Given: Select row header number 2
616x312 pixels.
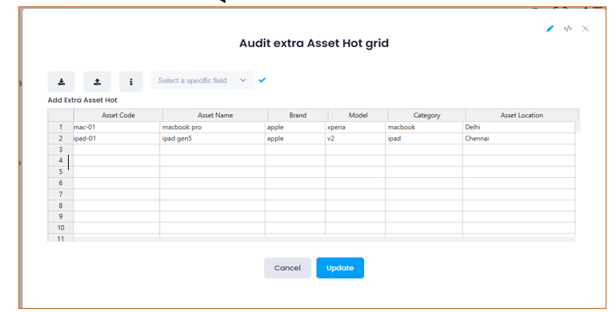Looking at the screenshot, I should [61, 138].
